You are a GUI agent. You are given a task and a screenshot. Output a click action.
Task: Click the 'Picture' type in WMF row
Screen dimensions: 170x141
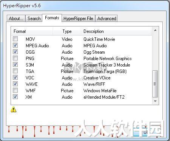click(67, 91)
